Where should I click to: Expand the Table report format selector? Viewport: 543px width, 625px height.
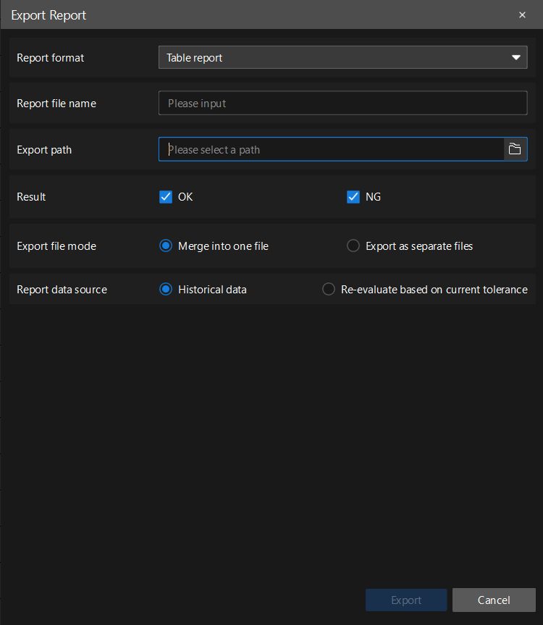(342, 56)
